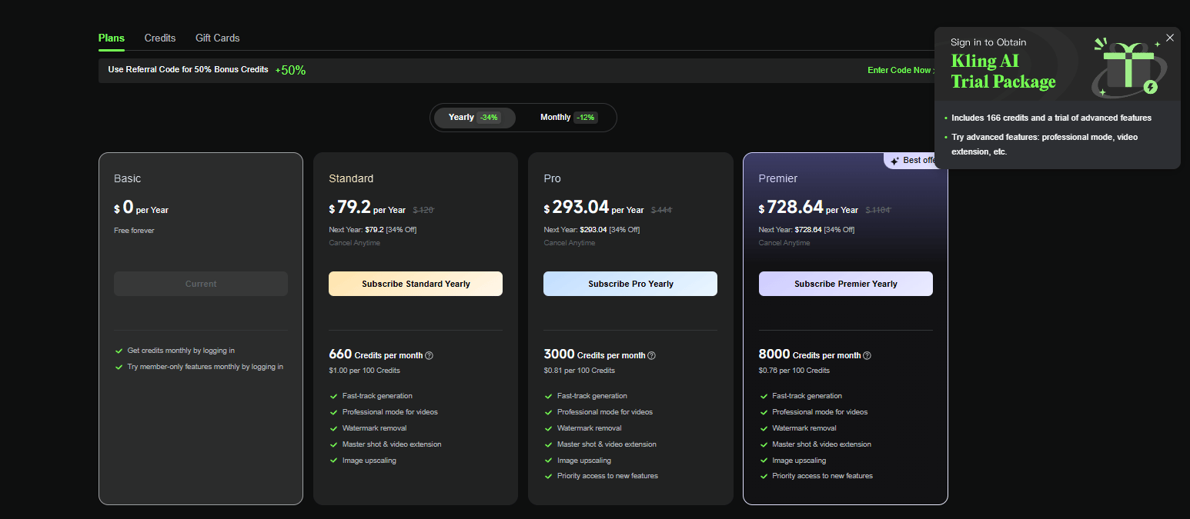Click the Standard plan title

[x=351, y=178]
